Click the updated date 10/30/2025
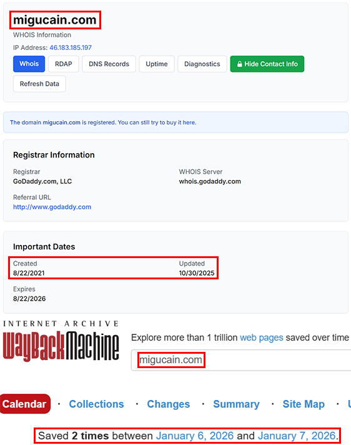This screenshot has height=445, width=351. (197, 273)
